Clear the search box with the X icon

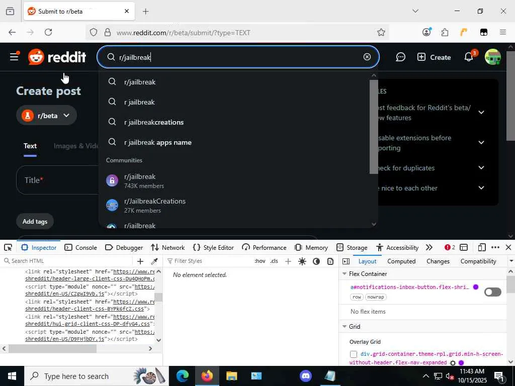pos(367,57)
